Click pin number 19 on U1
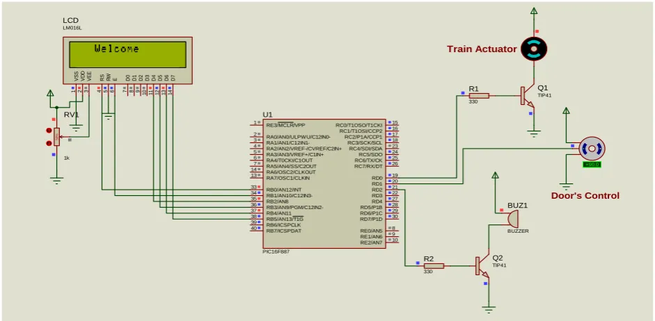This screenshot has height=321, width=655. 395,176
